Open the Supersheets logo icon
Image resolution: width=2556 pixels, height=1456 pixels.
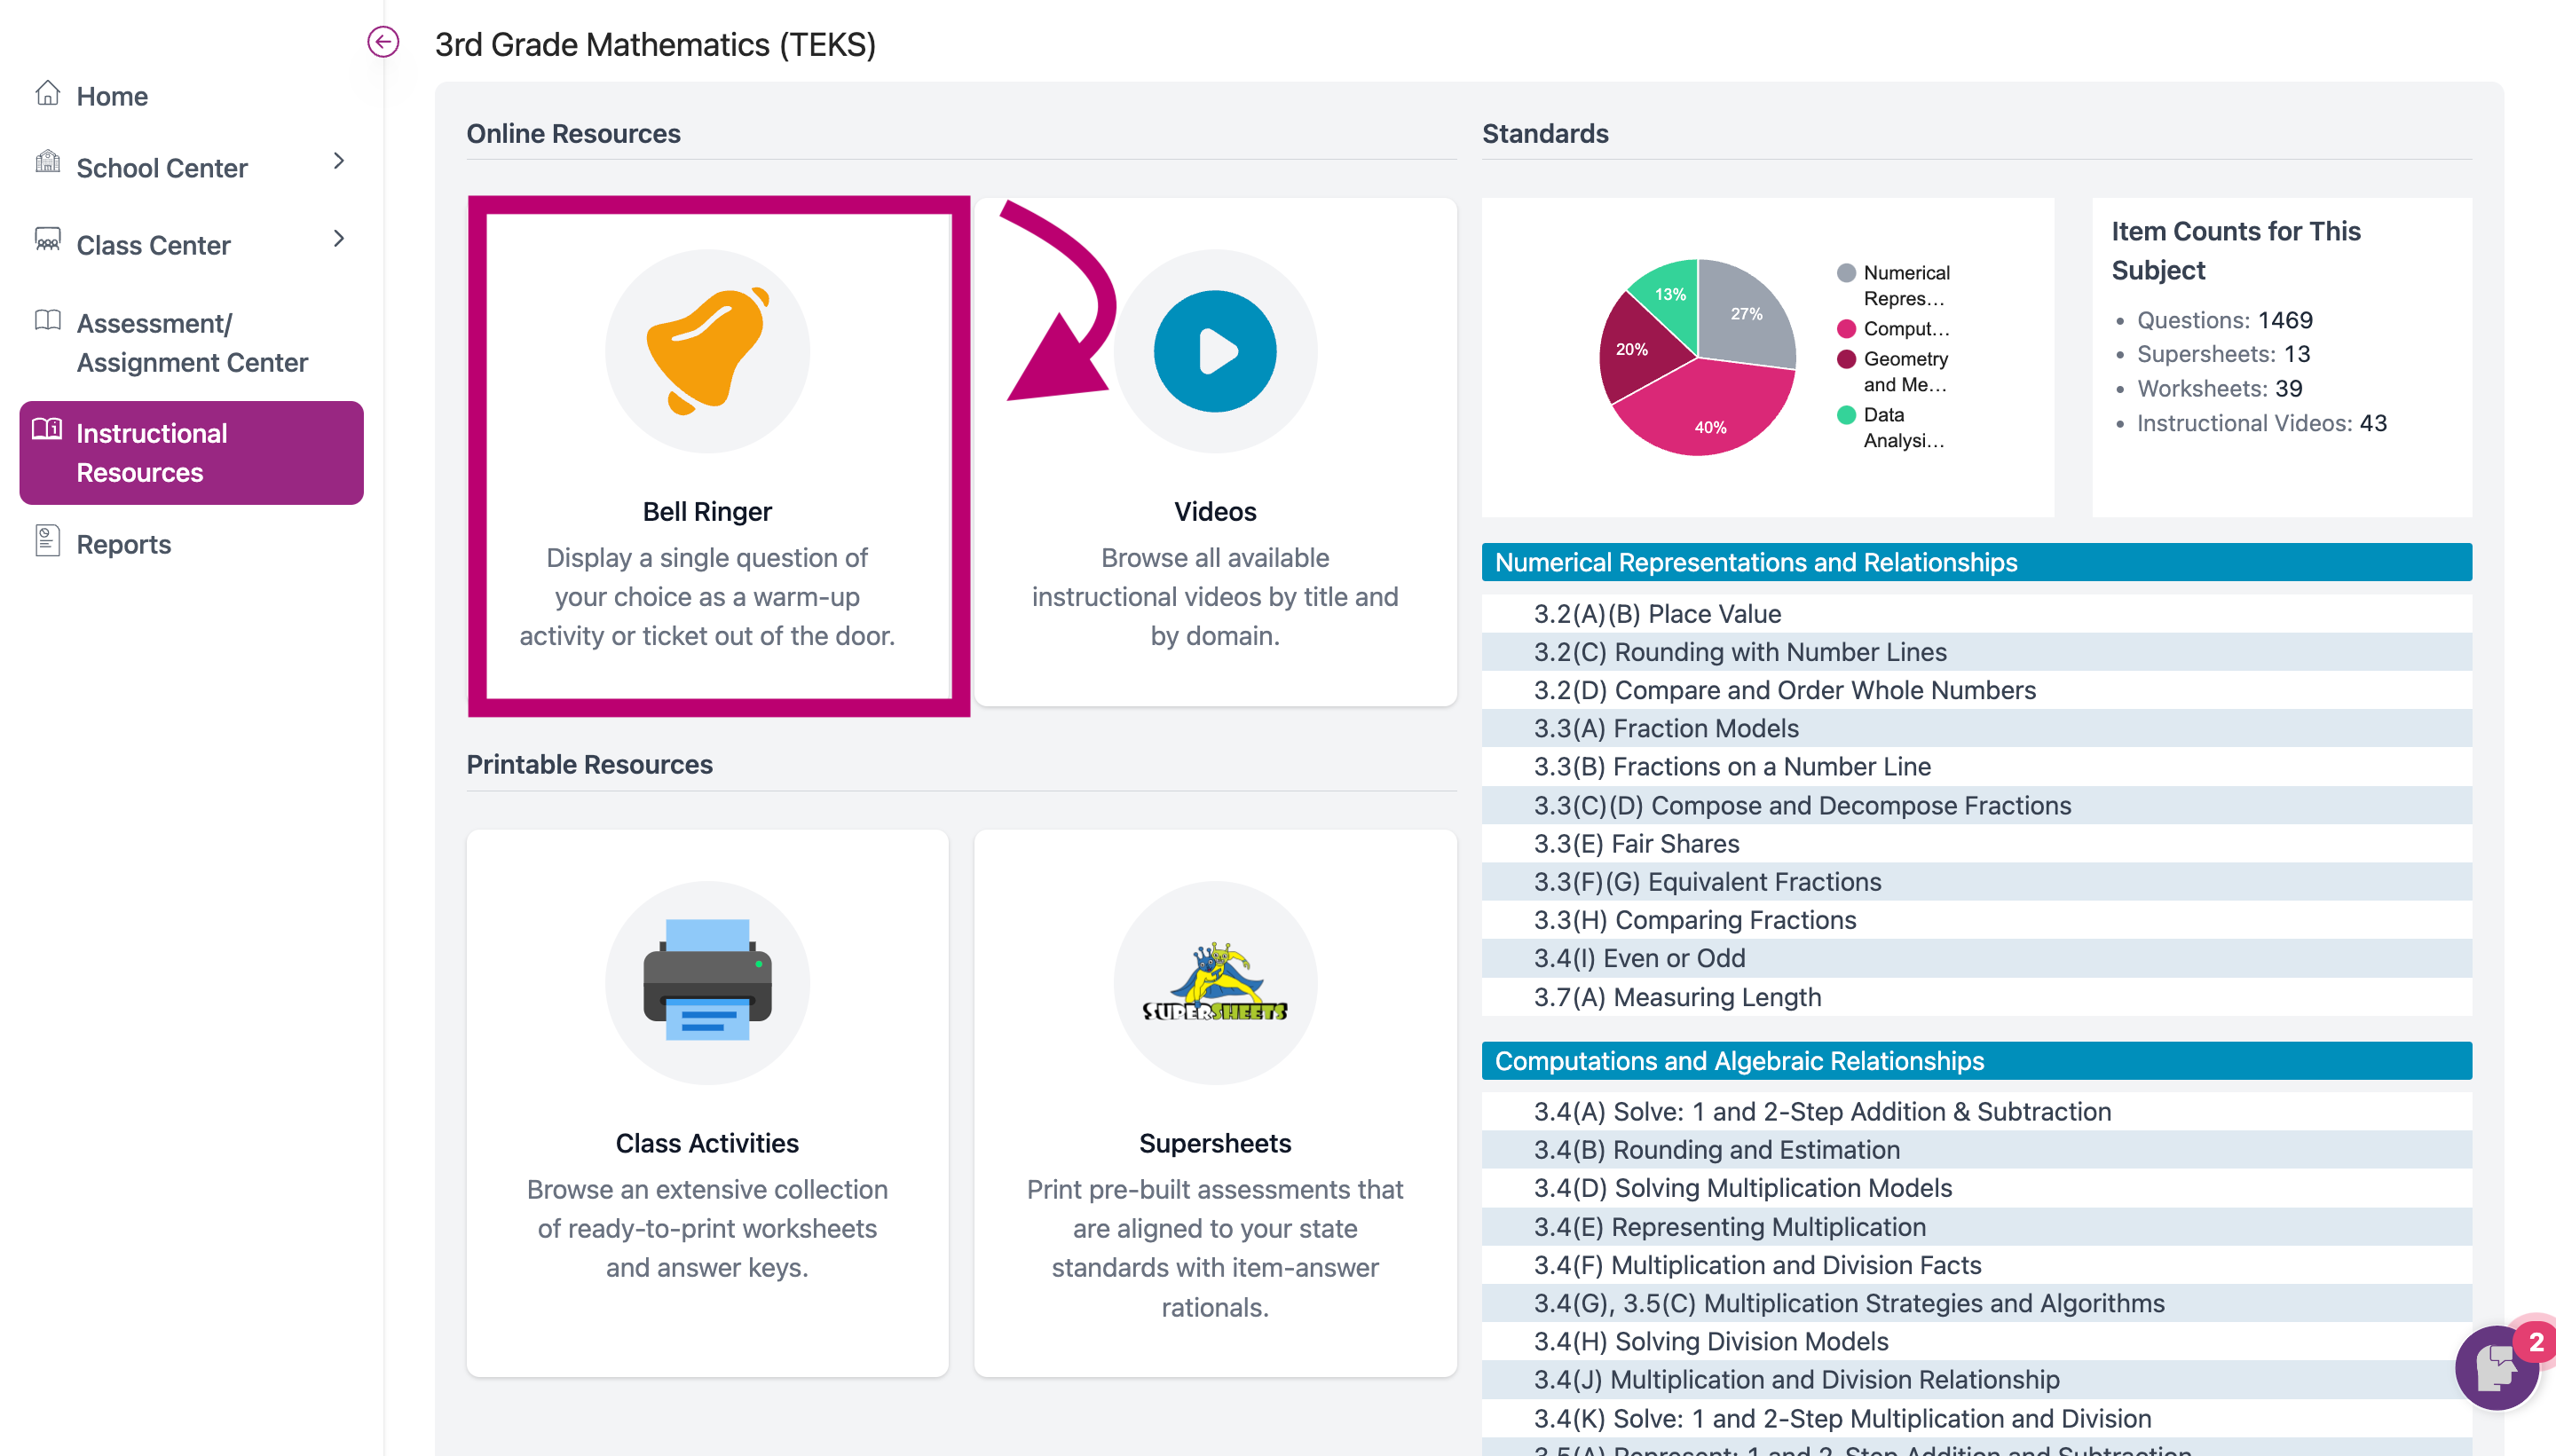[1214, 982]
